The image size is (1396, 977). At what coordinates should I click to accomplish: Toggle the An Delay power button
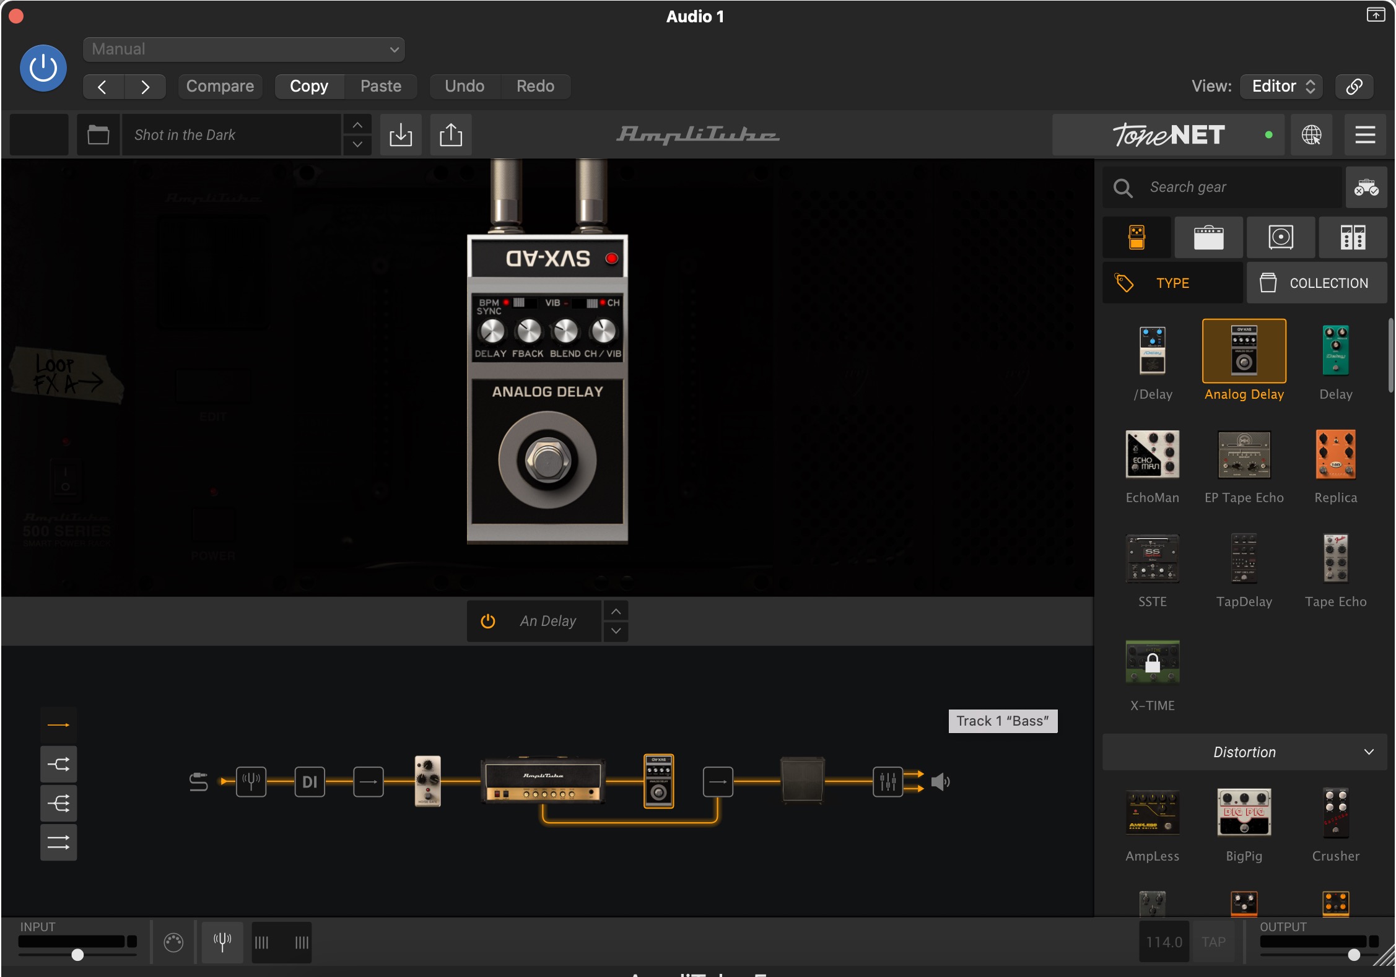click(x=488, y=621)
